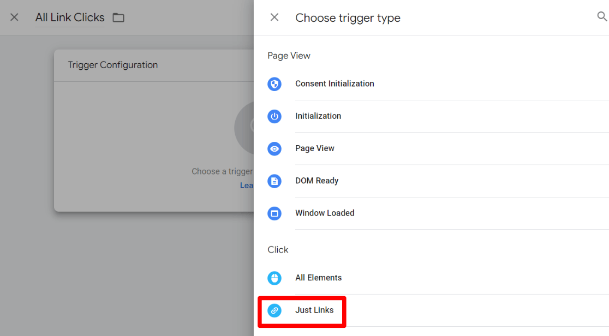Rename the All Link Clicks trigger title
Screen dimensions: 609x336
(x=69, y=17)
